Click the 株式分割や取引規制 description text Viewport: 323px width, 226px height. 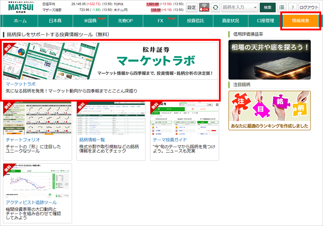pos(109,149)
